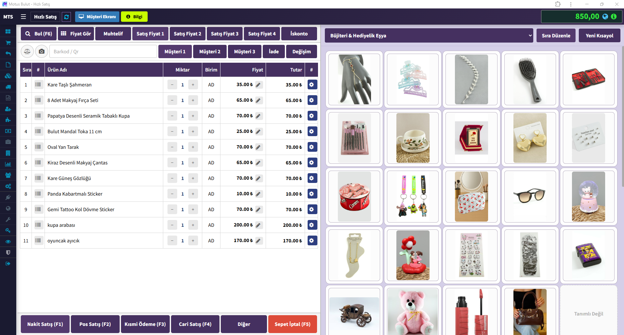The width and height of the screenshot is (624, 335).
Task: Click the Barkod / Qr input field
Action: [x=103, y=52]
